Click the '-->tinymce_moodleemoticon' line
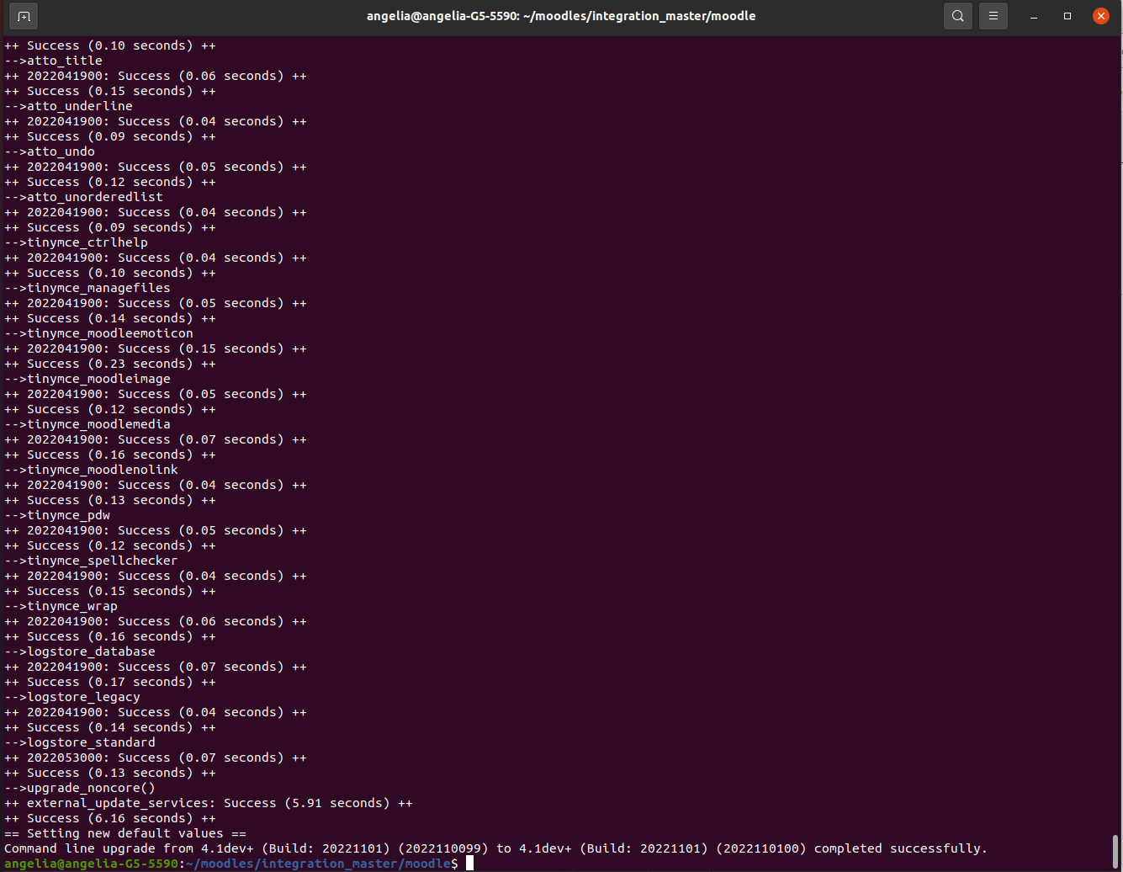 click(98, 333)
